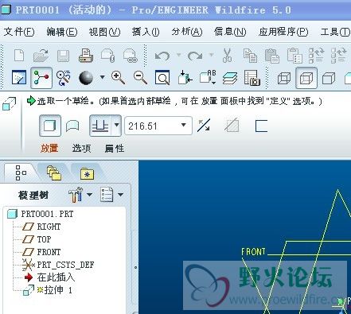Click the Layers icon
The image size is (351, 314).
pyautogui.click(x=230, y=78)
